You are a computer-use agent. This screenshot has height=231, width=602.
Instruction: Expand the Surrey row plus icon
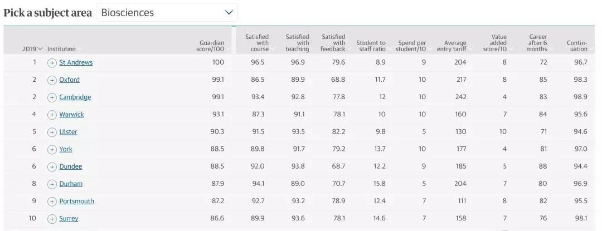click(x=52, y=219)
